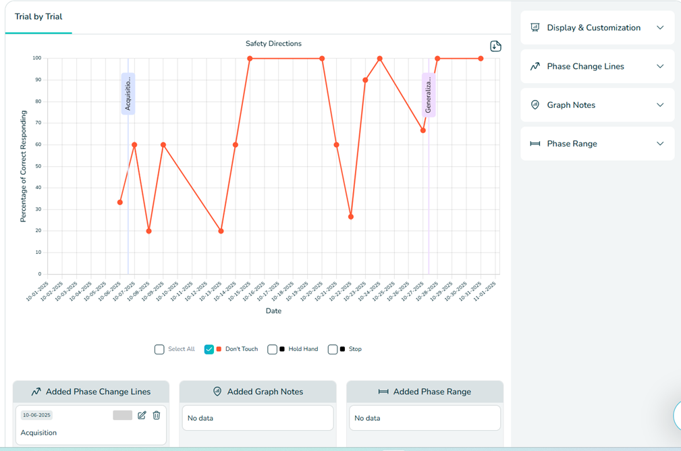Delete the Acquisition phase change line
This screenshot has height=451, width=681.
[157, 415]
